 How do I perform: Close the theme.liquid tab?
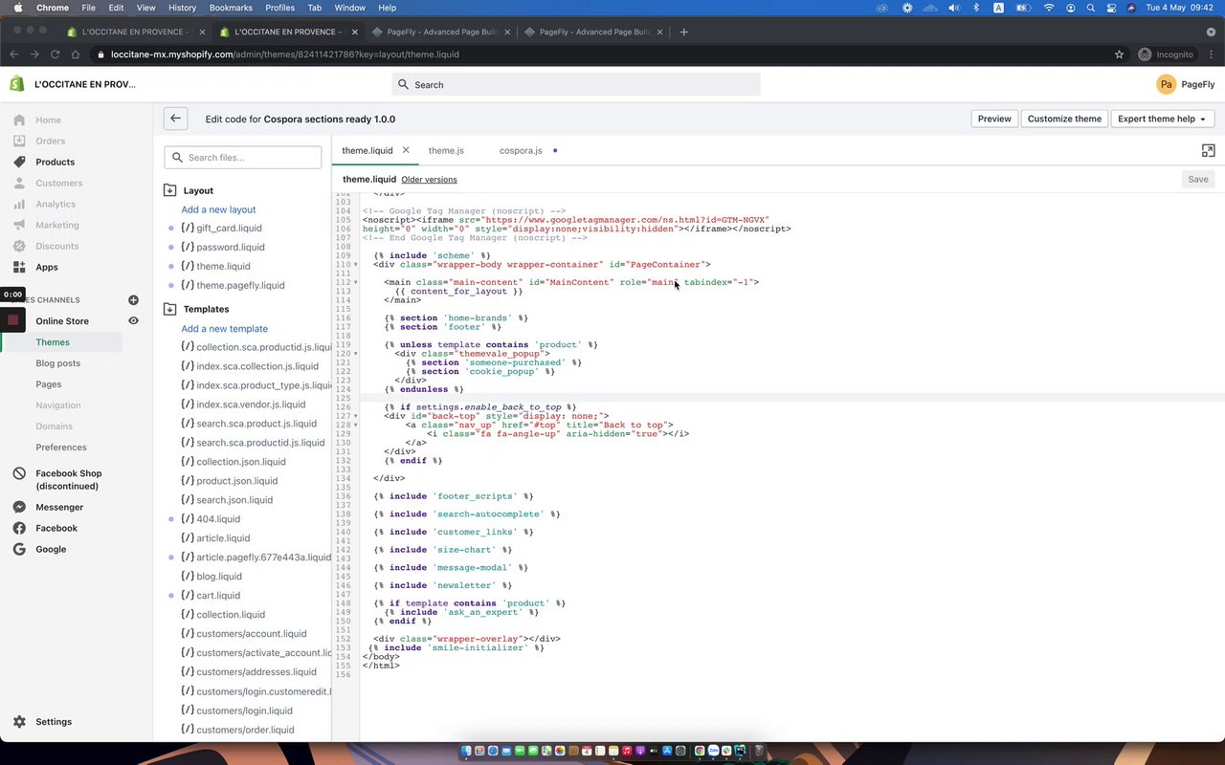click(x=406, y=150)
